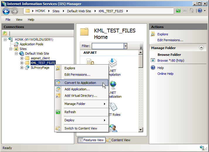Click the blue Help question mark toolbar icon
Viewport: 209px width, 152px height.
(x=200, y=11)
